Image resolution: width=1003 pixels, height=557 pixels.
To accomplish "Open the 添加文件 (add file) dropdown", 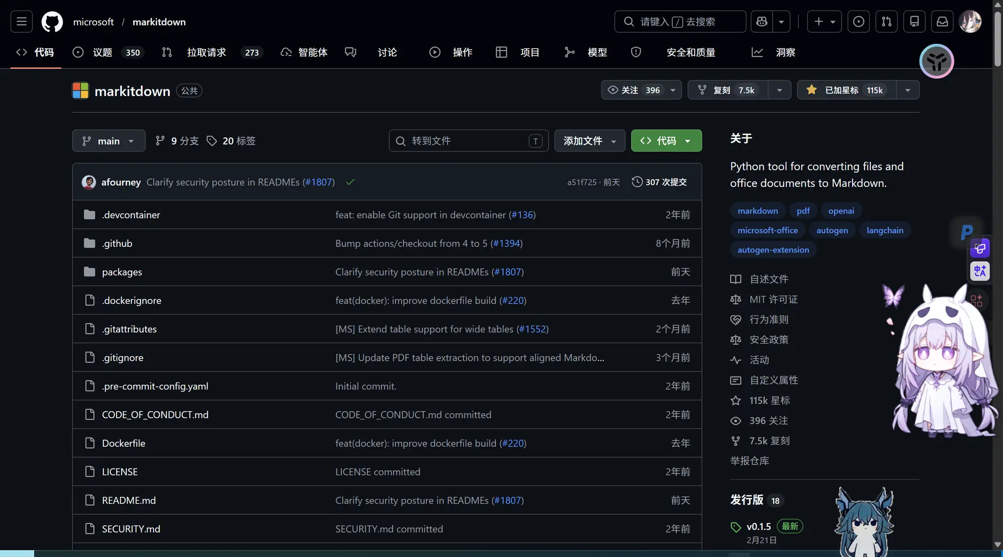I will coord(590,141).
